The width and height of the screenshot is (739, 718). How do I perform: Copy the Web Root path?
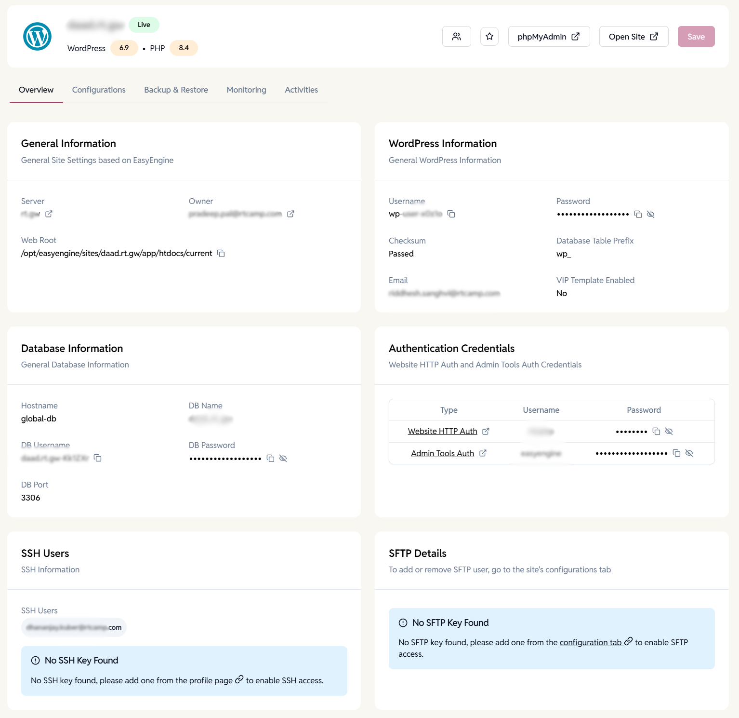pos(221,253)
